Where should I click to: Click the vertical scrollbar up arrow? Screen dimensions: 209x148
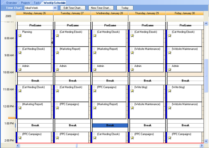point(206,24)
